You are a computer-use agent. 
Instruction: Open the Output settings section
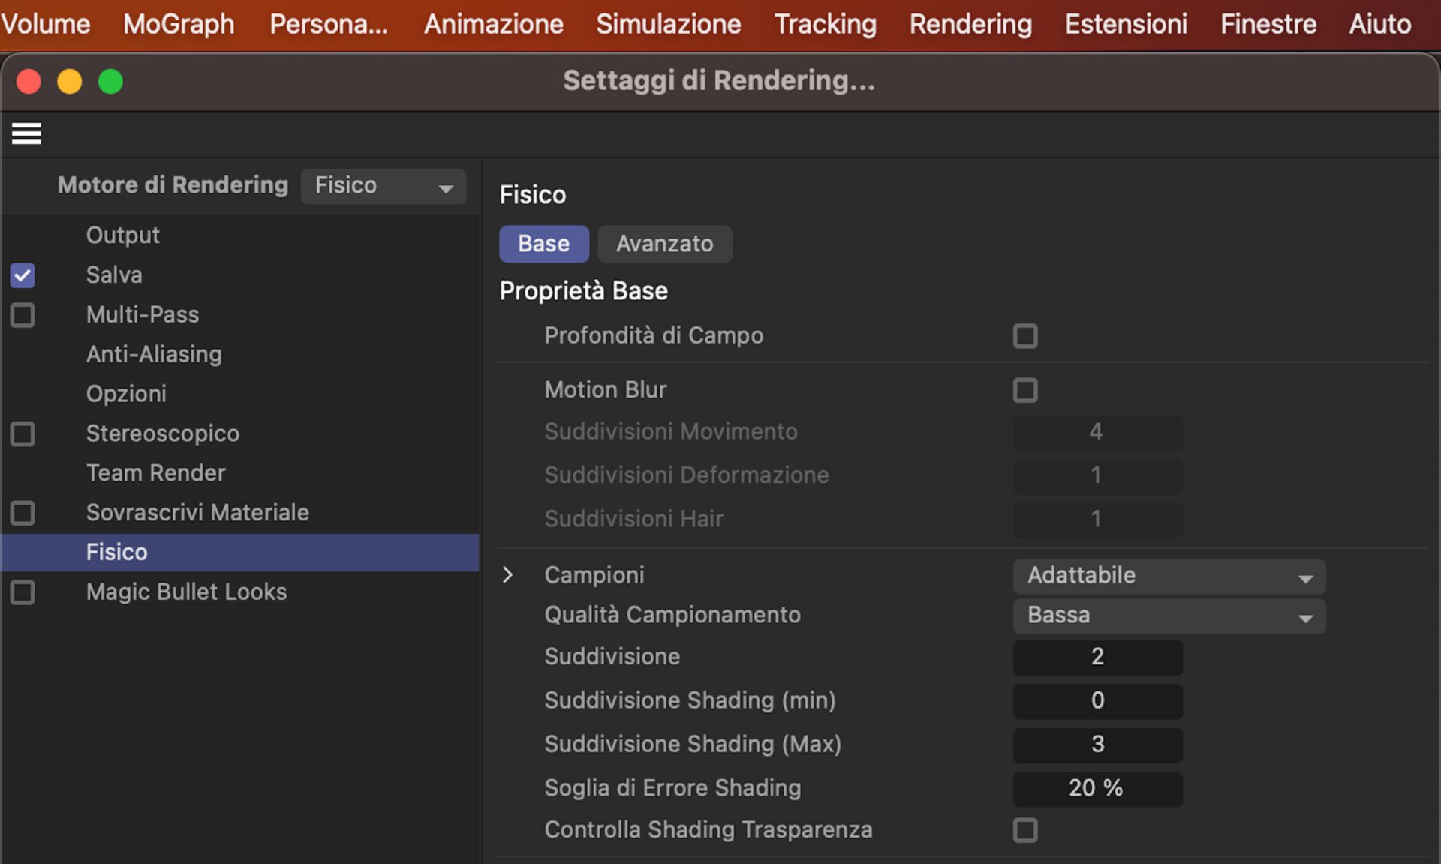click(122, 235)
